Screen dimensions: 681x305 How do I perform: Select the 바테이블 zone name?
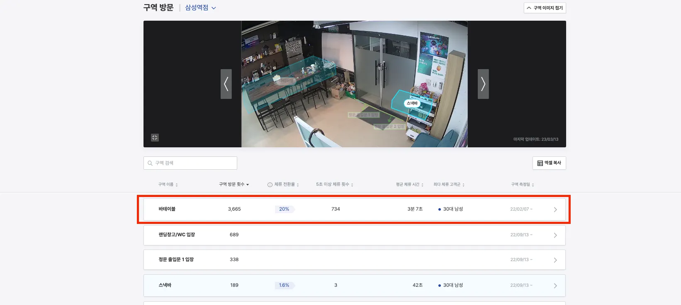[x=167, y=209]
